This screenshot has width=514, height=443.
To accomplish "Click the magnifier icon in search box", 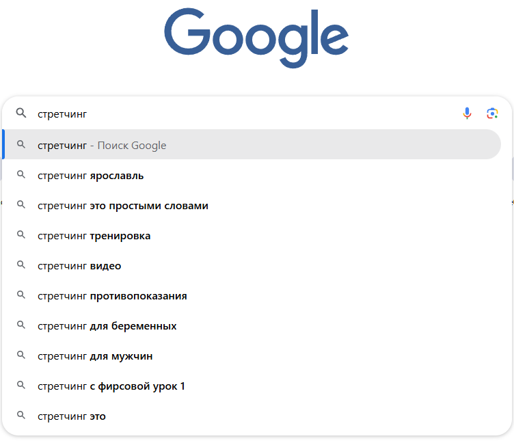I will click(21, 113).
